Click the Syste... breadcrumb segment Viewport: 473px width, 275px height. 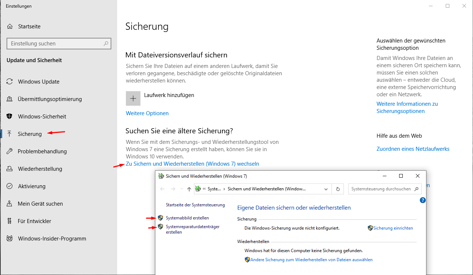(x=214, y=189)
